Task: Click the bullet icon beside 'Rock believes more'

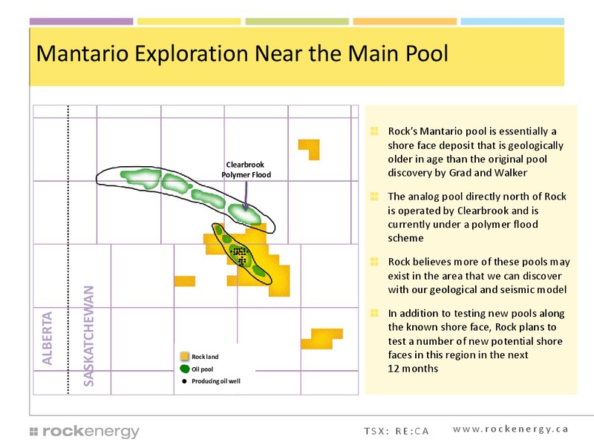Action: click(x=374, y=262)
